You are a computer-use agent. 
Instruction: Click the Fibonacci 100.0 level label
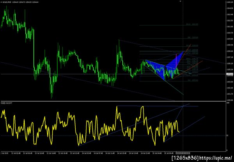tap(192, 59)
